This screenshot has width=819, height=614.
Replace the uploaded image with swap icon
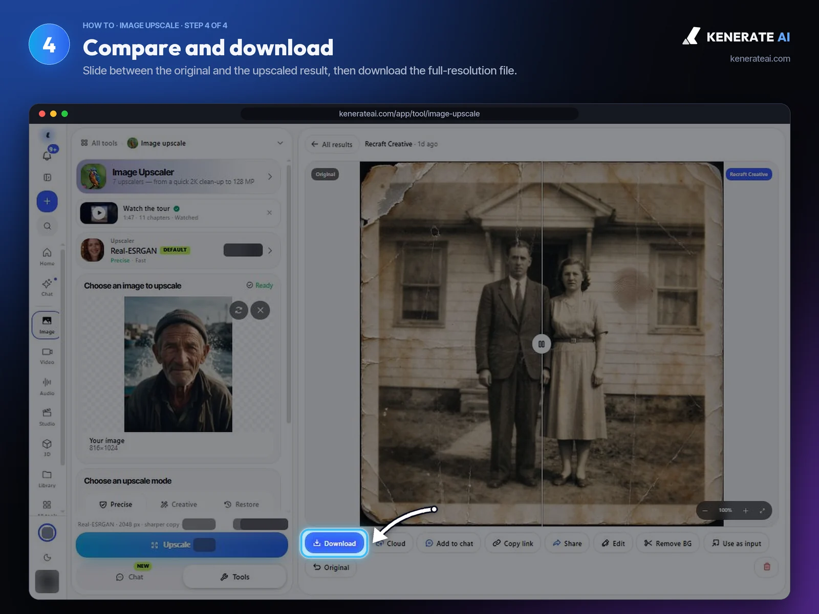pyautogui.click(x=239, y=310)
